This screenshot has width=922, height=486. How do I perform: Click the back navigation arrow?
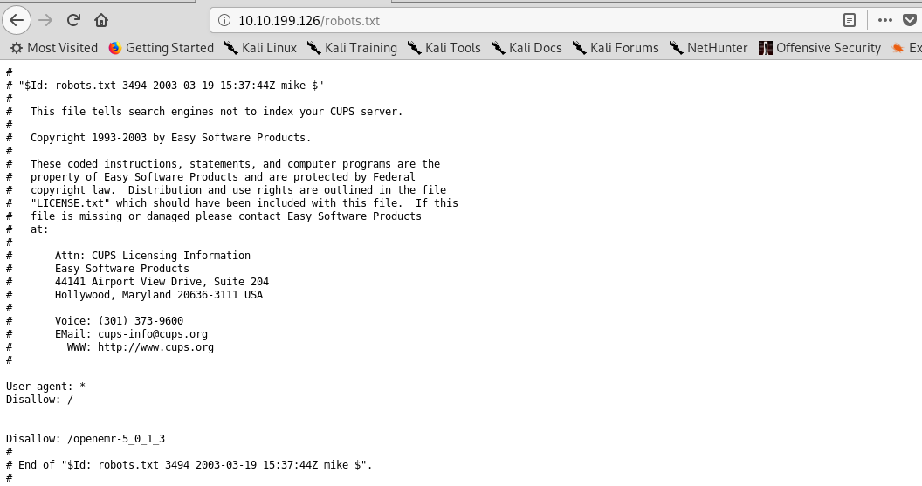pyautogui.click(x=17, y=19)
